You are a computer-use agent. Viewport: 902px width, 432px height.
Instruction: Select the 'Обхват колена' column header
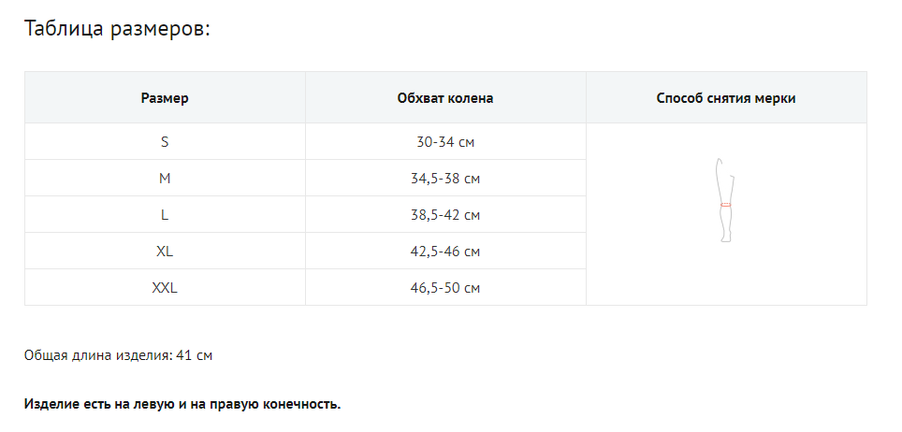click(445, 98)
